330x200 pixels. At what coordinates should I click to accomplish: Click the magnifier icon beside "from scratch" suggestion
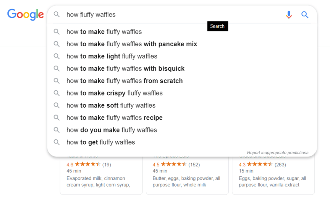[57, 81]
